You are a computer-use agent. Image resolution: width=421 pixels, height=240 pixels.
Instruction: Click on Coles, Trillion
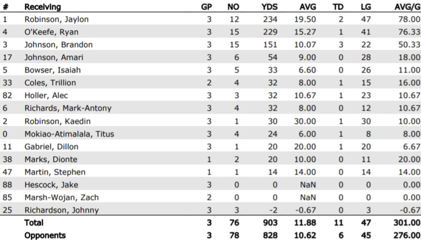50,83
